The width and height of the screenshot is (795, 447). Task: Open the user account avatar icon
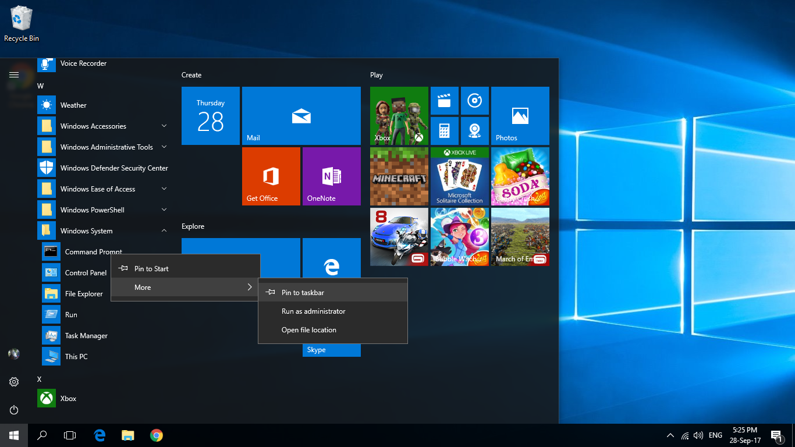(x=14, y=354)
